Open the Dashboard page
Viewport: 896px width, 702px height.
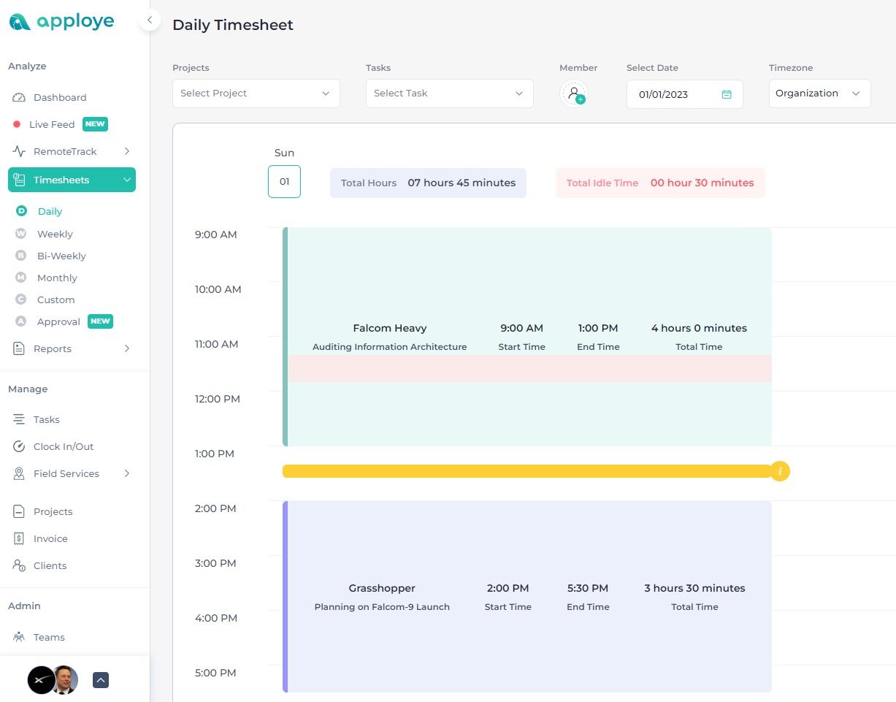click(60, 97)
